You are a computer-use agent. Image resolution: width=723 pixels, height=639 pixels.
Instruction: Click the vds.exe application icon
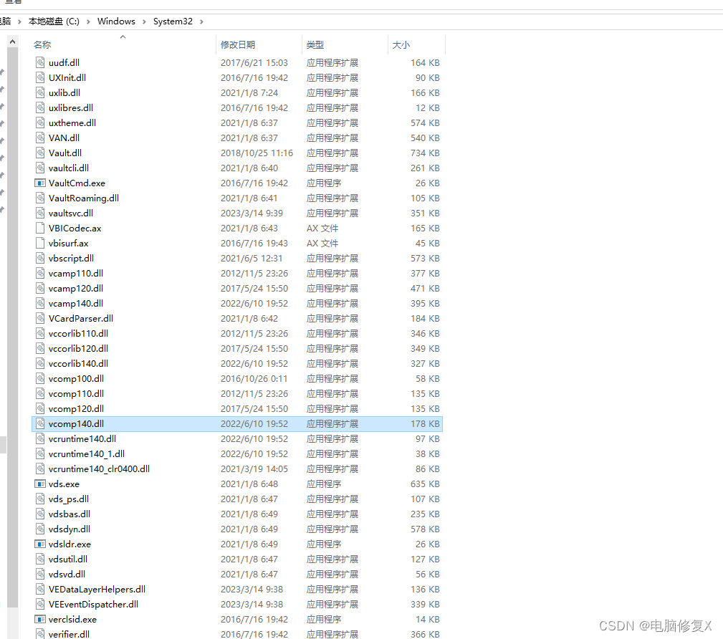[x=40, y=484]
